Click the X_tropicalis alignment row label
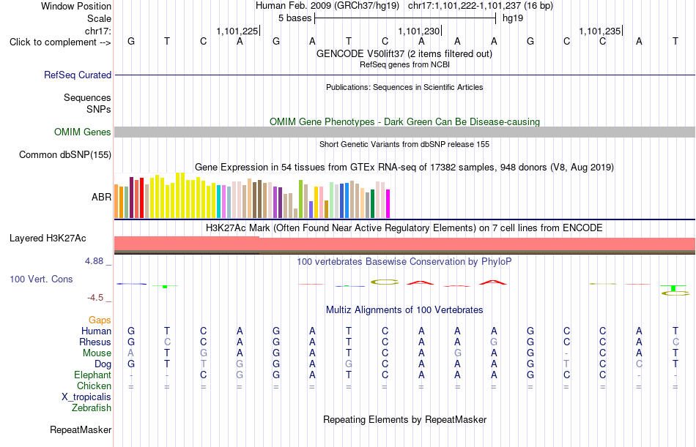The height and width of the screenshot is (447, 696). (x=86, y=397)
